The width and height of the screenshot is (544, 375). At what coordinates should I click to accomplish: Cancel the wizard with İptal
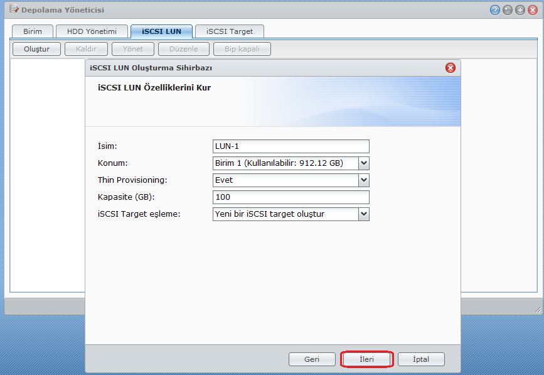coord(421,359)
